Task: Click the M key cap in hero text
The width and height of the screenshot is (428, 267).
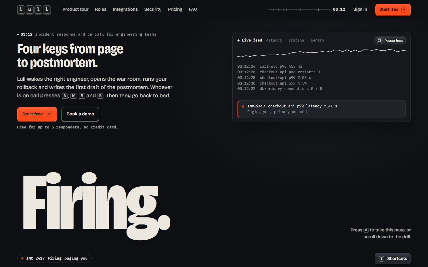Action: [82, 96]
